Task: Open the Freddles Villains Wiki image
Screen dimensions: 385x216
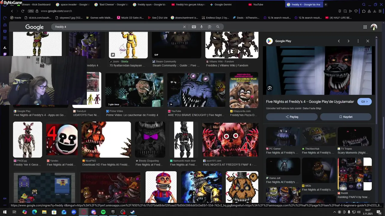Action: [x=232, y=45]
